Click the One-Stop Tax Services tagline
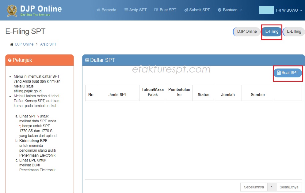 coord(35,15)
